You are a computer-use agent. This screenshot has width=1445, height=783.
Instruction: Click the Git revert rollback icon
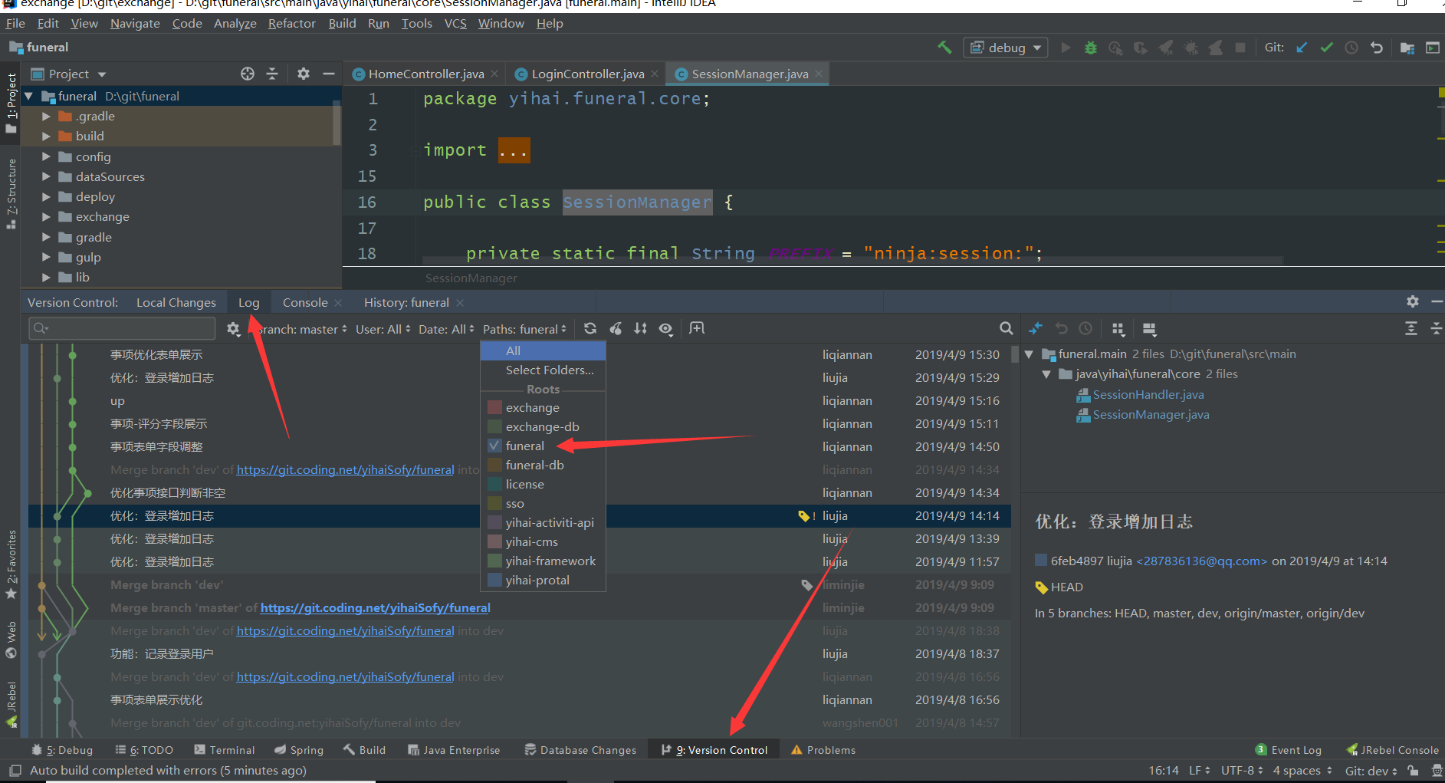point(1377,48)
